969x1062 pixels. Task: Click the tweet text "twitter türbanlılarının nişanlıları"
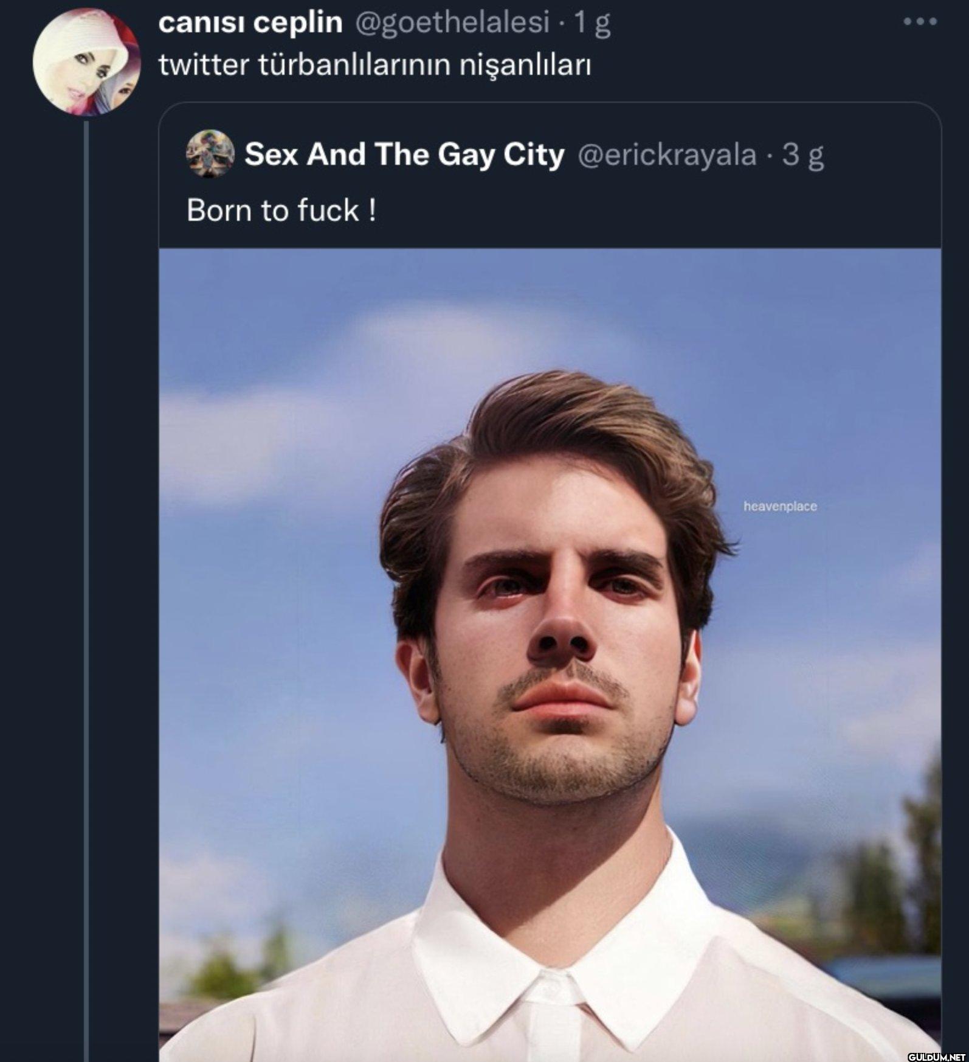[x=375, y=65]
